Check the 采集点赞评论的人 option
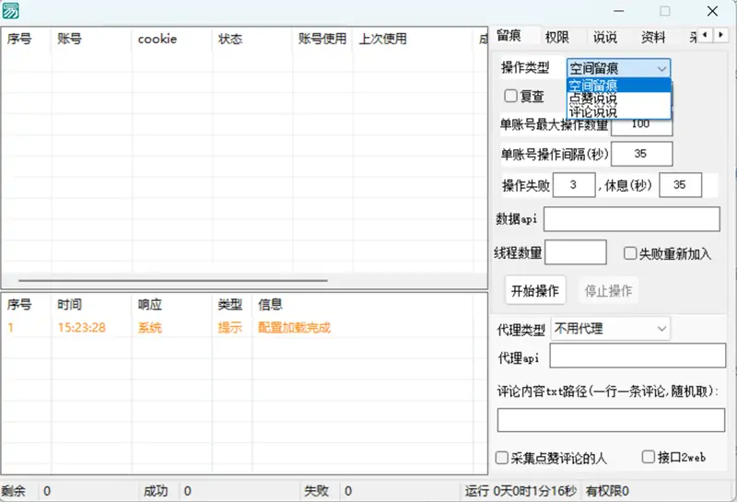Image resolution: width=737 pixels, height=502 pixels. tap(502, 458)
